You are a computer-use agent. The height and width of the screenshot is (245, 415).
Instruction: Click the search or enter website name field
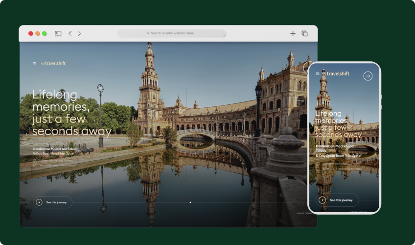(172, 33)
